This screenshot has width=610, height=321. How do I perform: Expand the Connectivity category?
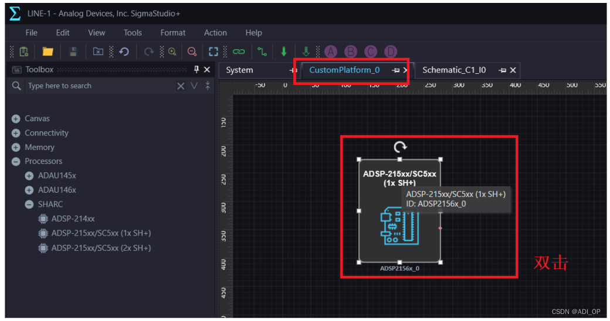[x=16, y=134]
